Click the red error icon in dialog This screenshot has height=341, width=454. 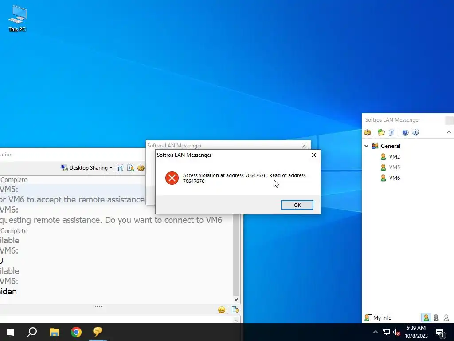172,178
